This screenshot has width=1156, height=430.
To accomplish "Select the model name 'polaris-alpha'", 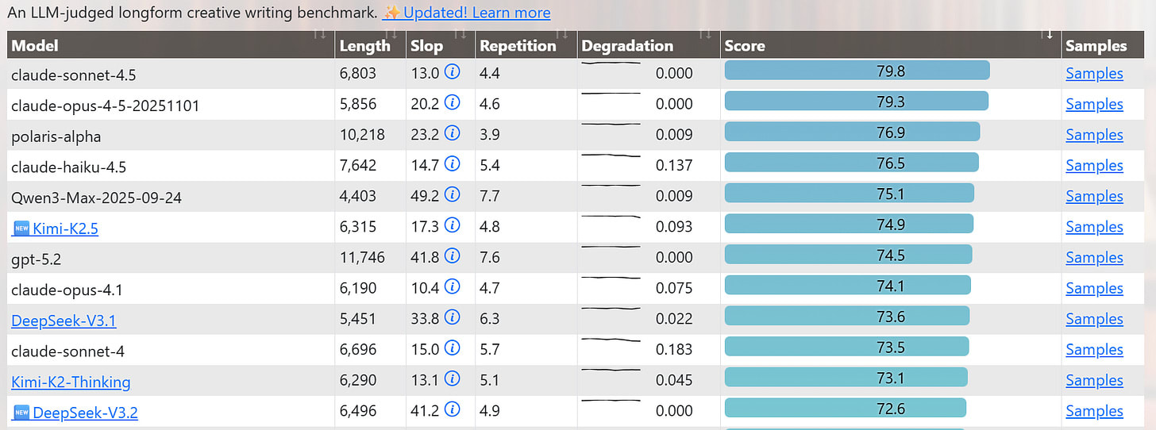I will pos(56,136).
